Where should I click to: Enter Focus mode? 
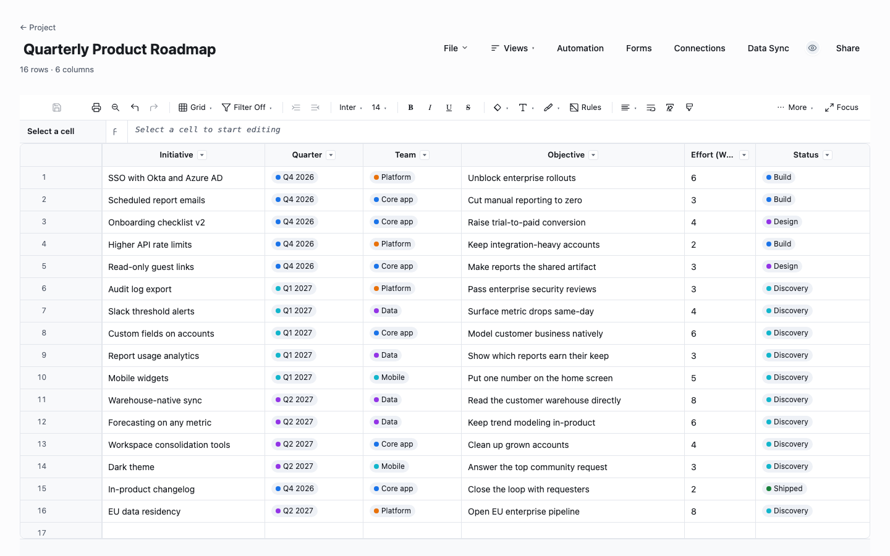click(842, 107)
